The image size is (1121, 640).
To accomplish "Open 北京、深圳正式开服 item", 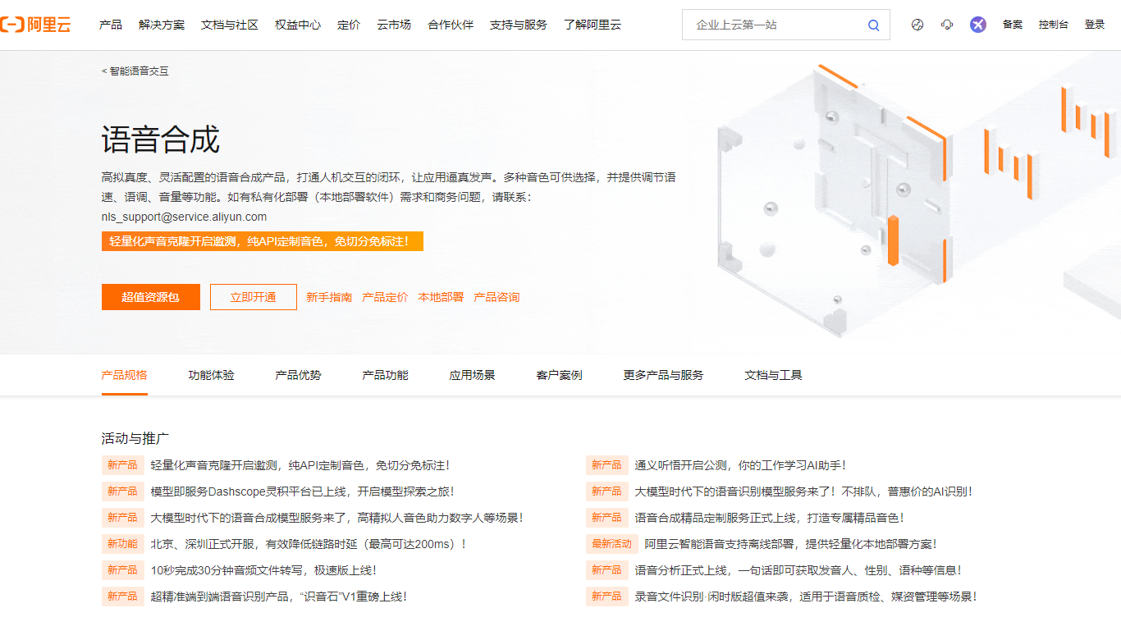I will (309, 544).
